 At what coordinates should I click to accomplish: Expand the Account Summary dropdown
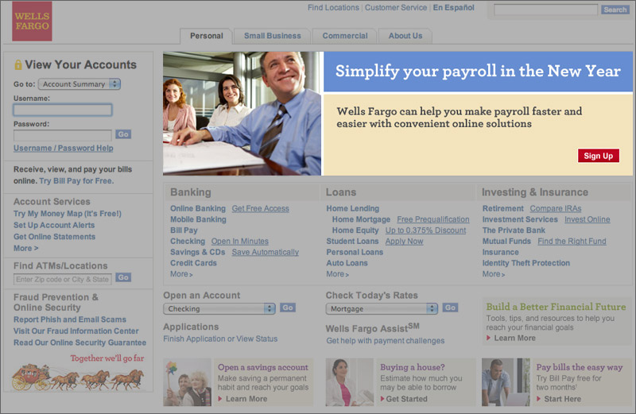click(79, 84)
